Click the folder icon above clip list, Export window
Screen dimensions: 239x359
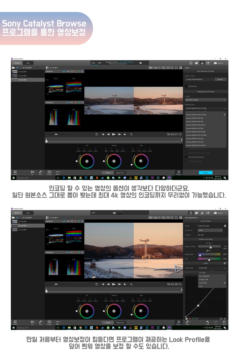point(13,68)
